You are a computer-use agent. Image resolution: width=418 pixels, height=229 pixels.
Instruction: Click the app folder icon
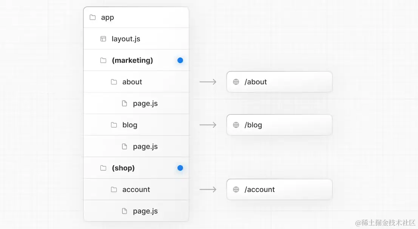coord(93,17)
